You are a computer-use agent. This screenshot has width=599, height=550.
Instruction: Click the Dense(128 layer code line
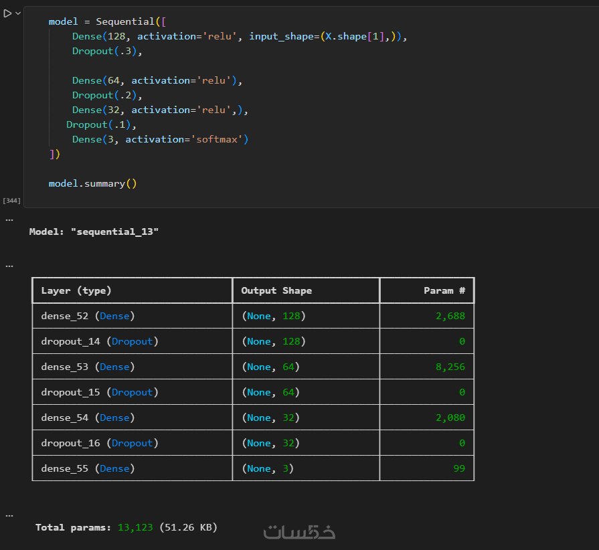pos(240,36)
